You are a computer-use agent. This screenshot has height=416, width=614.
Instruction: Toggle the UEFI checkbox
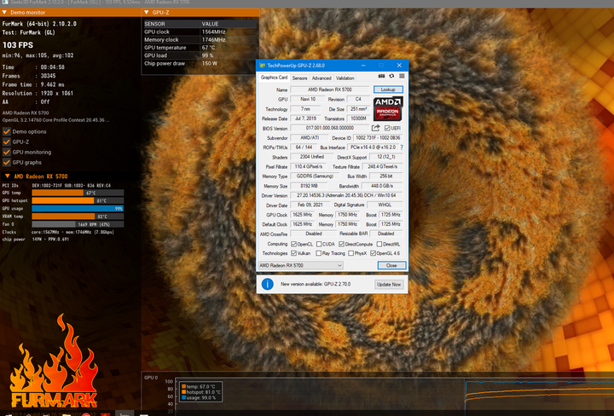tap(387, 129)
